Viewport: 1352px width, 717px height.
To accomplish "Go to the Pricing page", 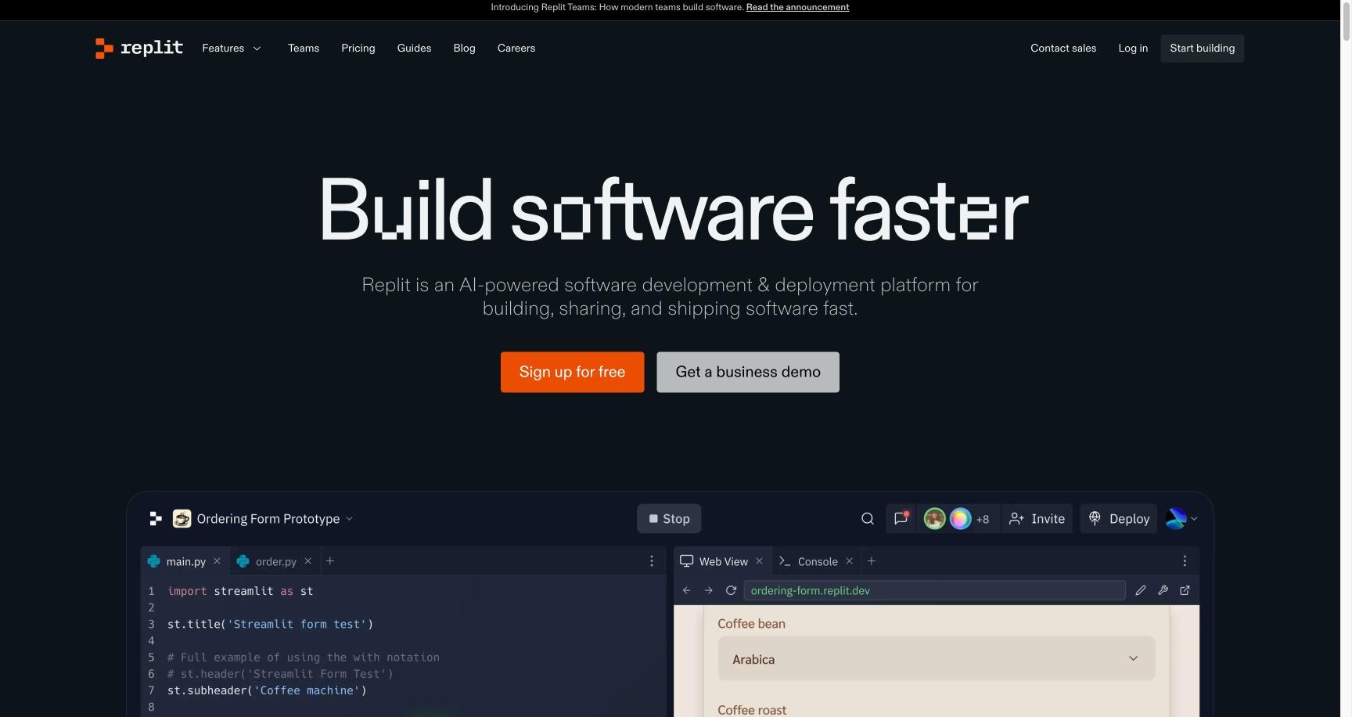I will pyautogui.click(x=358, y=48).
